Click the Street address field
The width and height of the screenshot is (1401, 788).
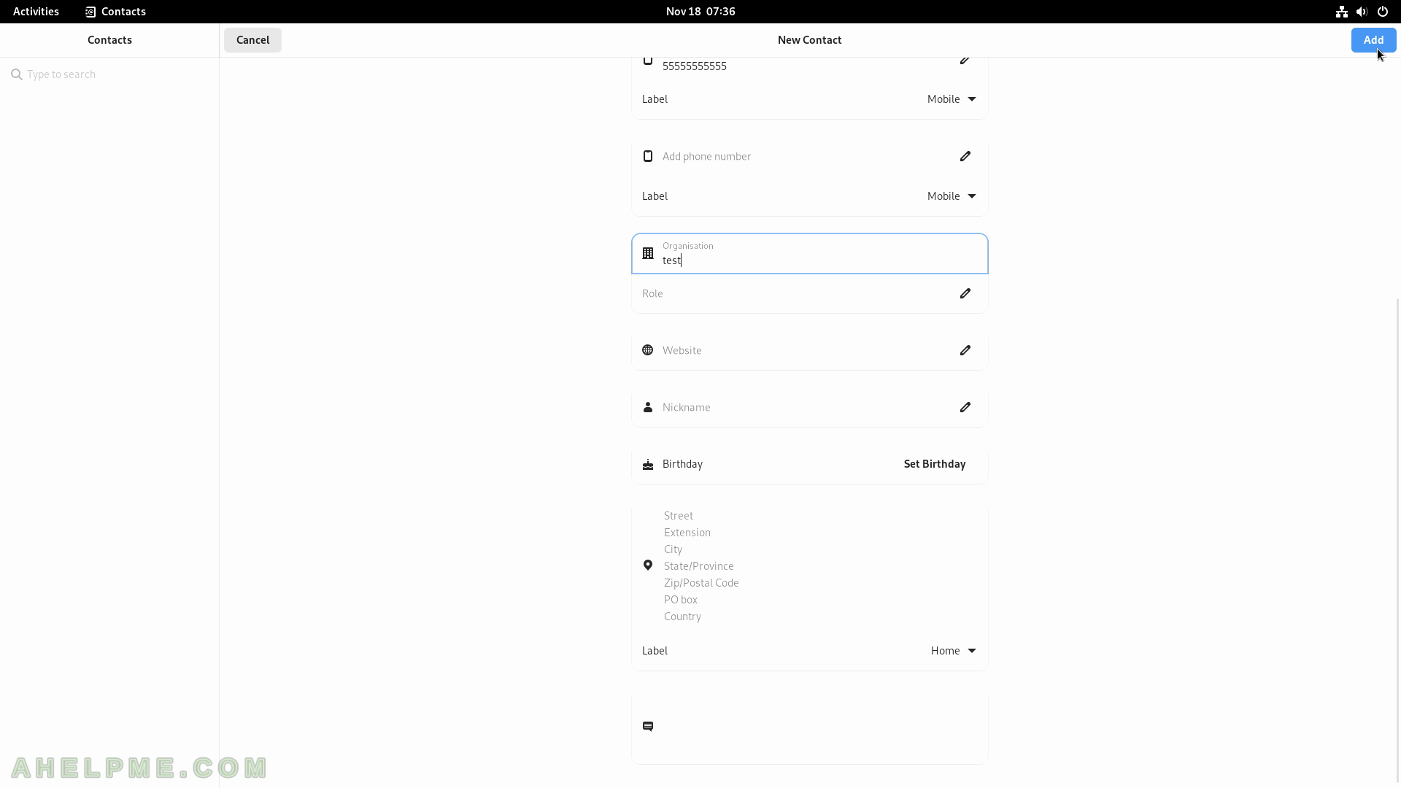pos(821,516)
